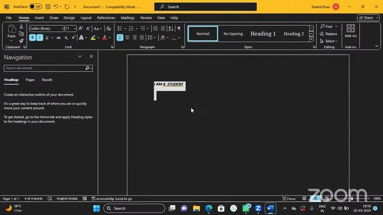This screenshot has height=215, width=383.
Task: Toggle Italic formatting off
Action: pyautogui.click(x=40, y=38)
